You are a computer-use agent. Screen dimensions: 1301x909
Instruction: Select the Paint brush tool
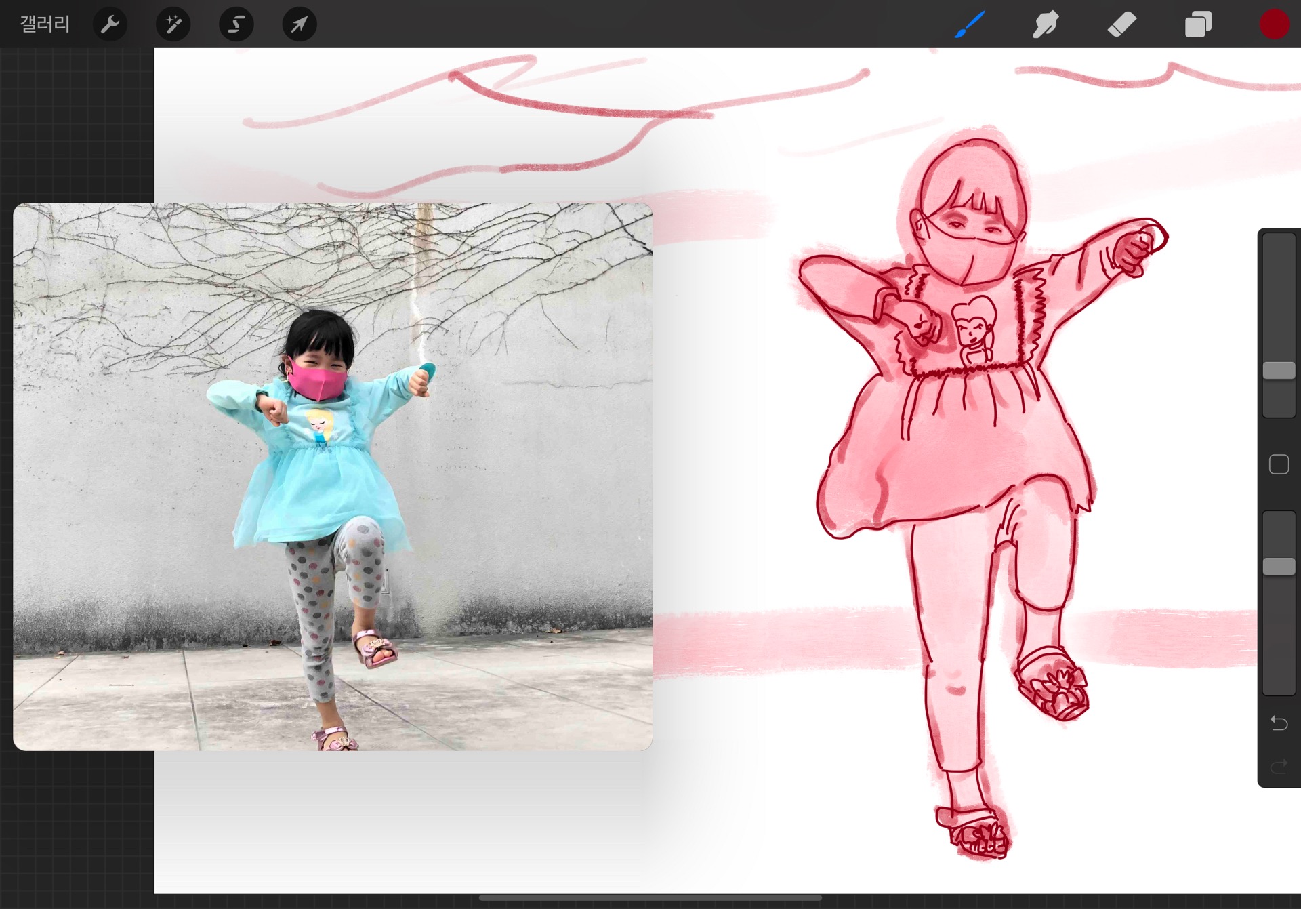(x=970, y=24)
